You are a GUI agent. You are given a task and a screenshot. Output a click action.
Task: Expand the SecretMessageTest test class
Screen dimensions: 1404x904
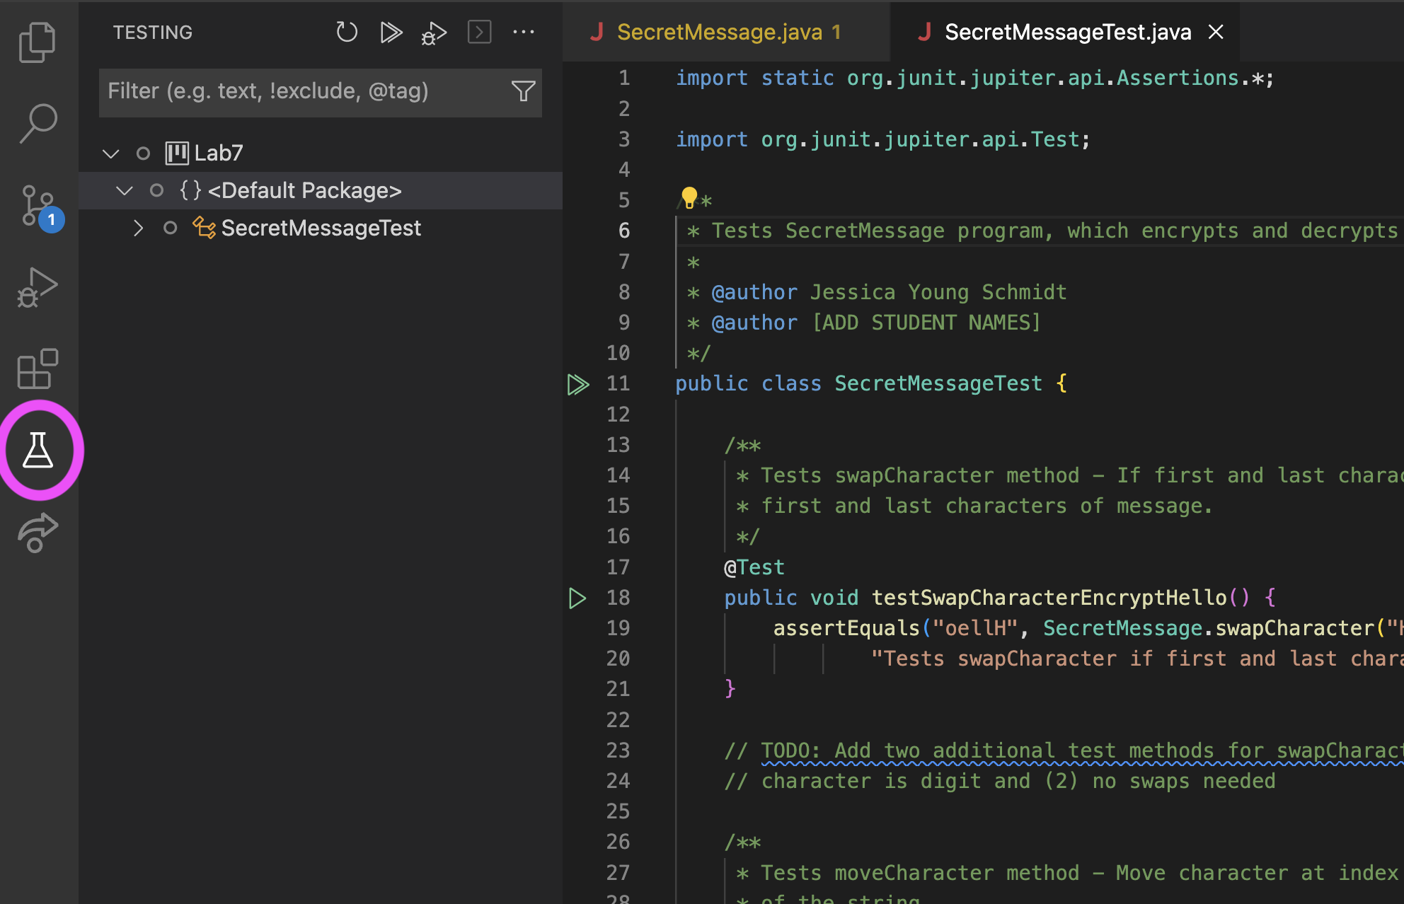(x=139, y=228)
